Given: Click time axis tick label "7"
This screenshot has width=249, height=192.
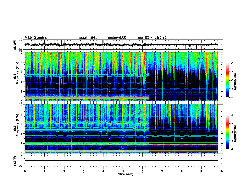Looking at the screenshot, I should (x=162, y=171).
